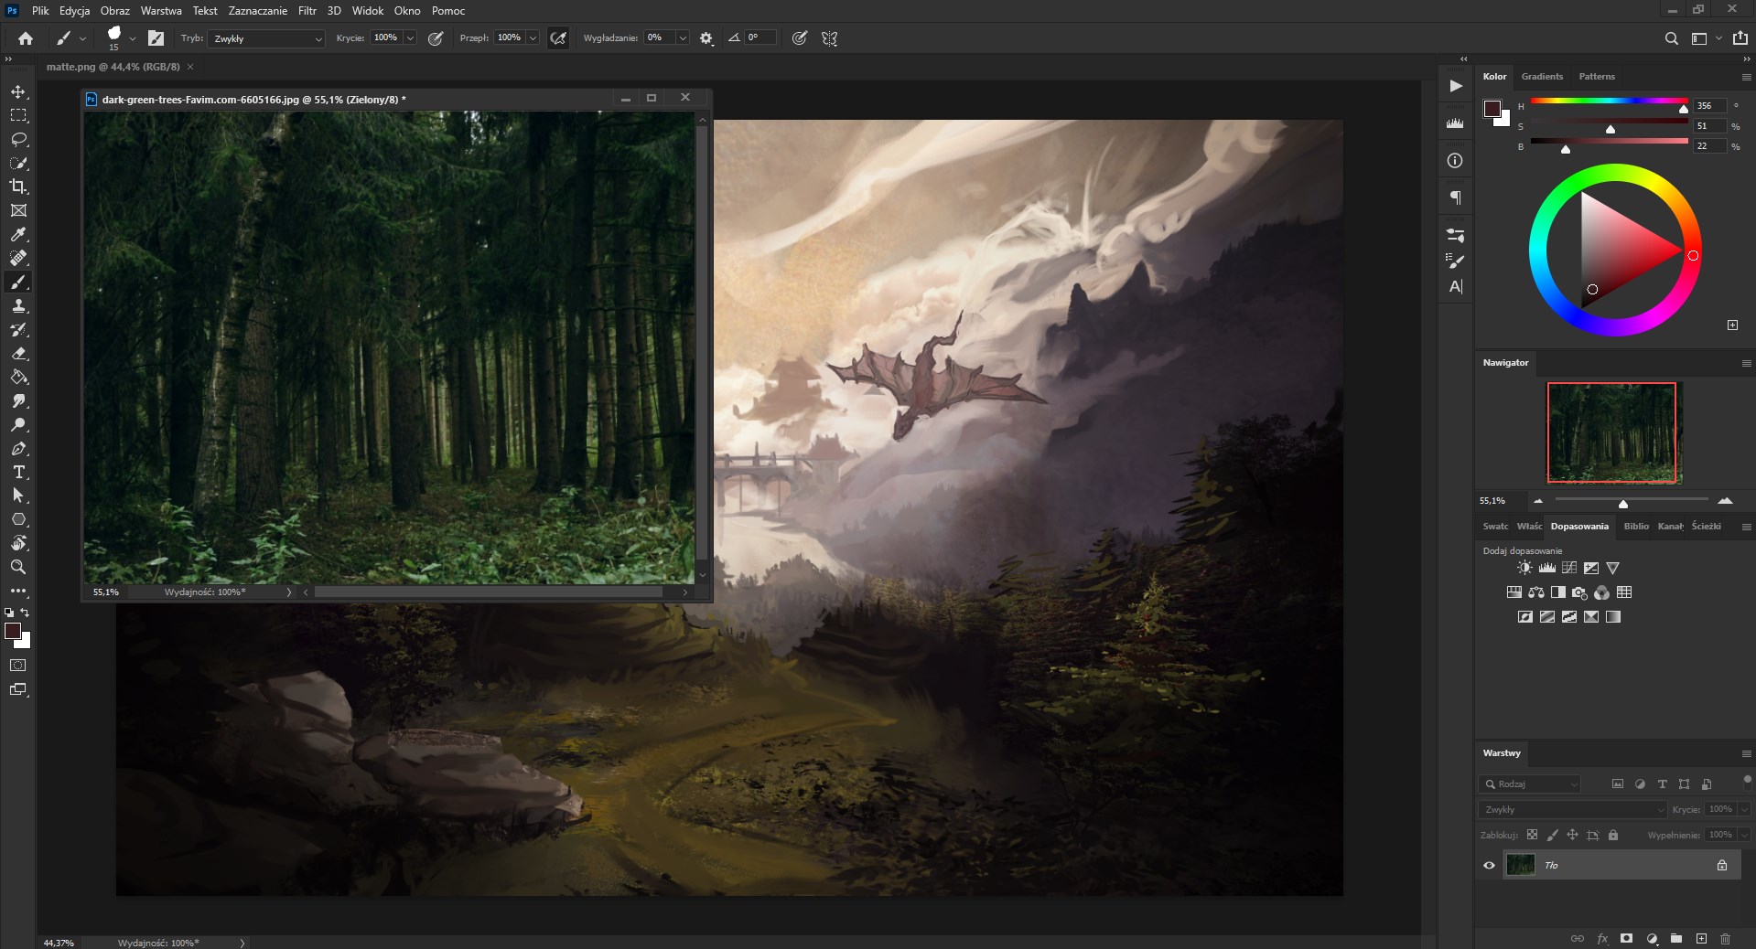Select the Horizontal Type tool
1756x949 pixels.
pyautogui.click(x=18, y=472)
